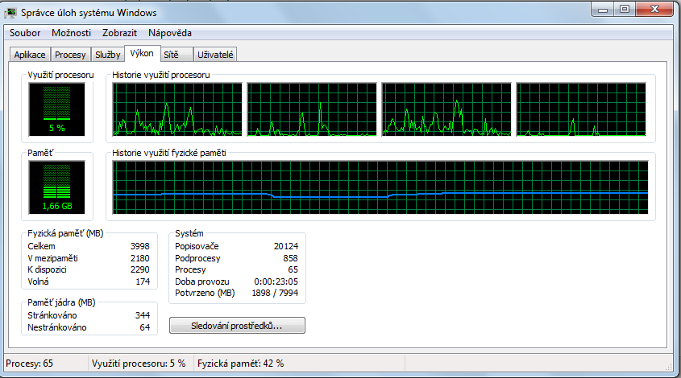Click the Celkem value 3998
Image resolution: width=681 pixels, height=378 pixels.
click(x=140, y=246)
